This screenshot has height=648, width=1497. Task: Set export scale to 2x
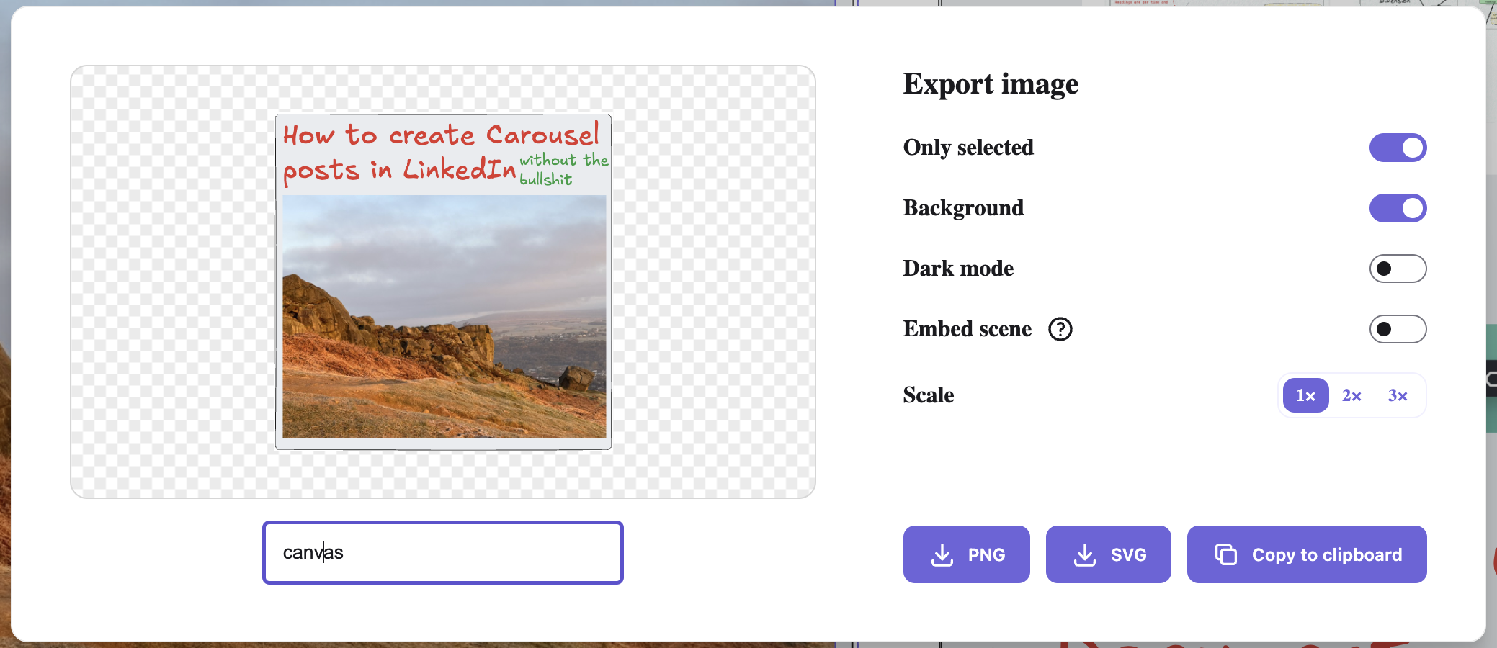pos(1351,395)
